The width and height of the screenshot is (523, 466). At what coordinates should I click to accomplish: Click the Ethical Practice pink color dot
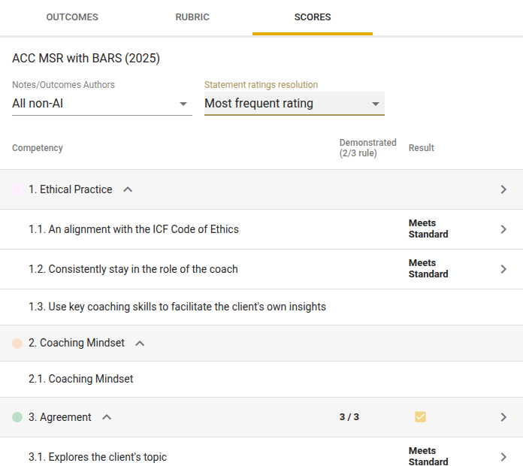click(x=17, y=189)
